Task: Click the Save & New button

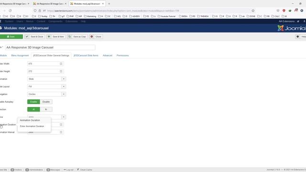Action: pyautogui.click(x=56, y=37)
